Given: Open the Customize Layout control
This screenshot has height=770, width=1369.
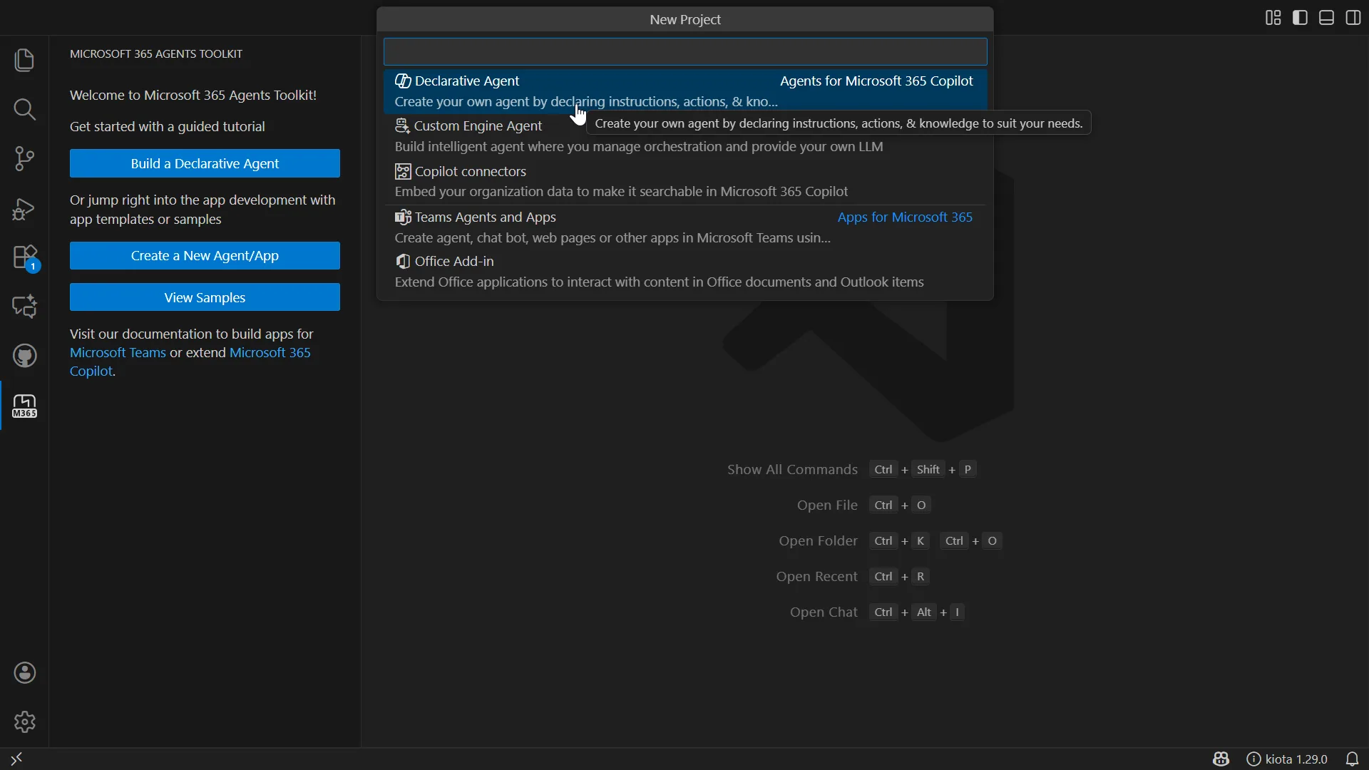Looking at the screenshot, I should click(x=1273, y=18).
